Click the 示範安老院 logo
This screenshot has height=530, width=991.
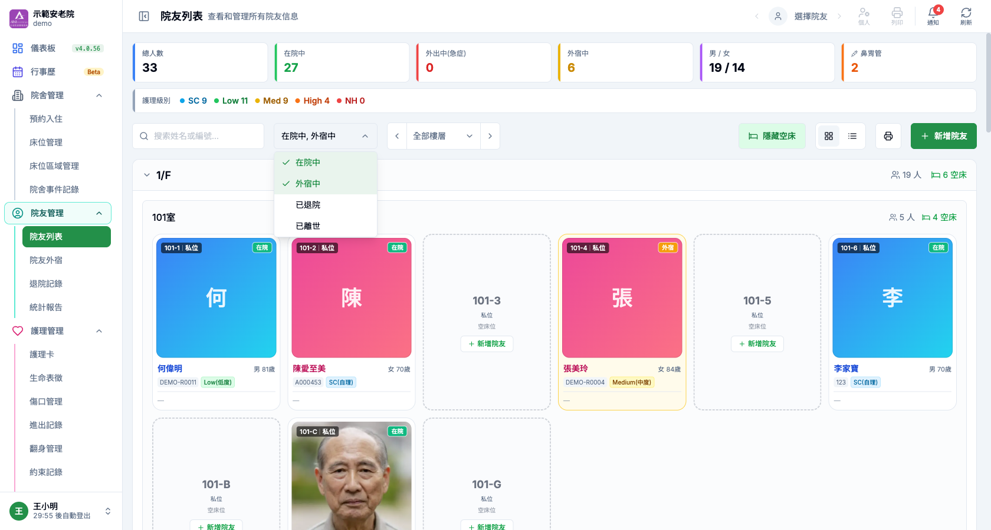(19, 18)
